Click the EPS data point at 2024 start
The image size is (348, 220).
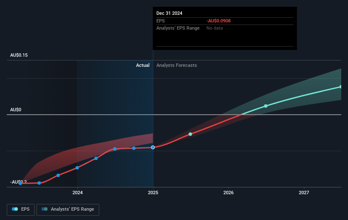coord(77,168)
